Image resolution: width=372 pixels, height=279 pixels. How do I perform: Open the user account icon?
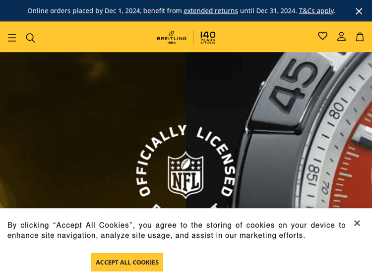coord(341,37)
